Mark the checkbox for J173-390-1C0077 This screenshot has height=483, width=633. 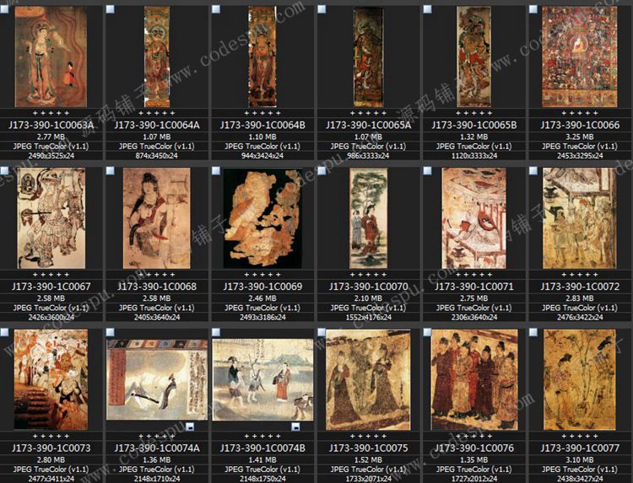533,332
